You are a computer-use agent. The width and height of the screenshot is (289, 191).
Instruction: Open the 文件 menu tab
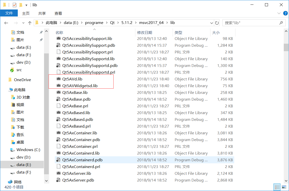pyautogui.click(x=9, y=13)
